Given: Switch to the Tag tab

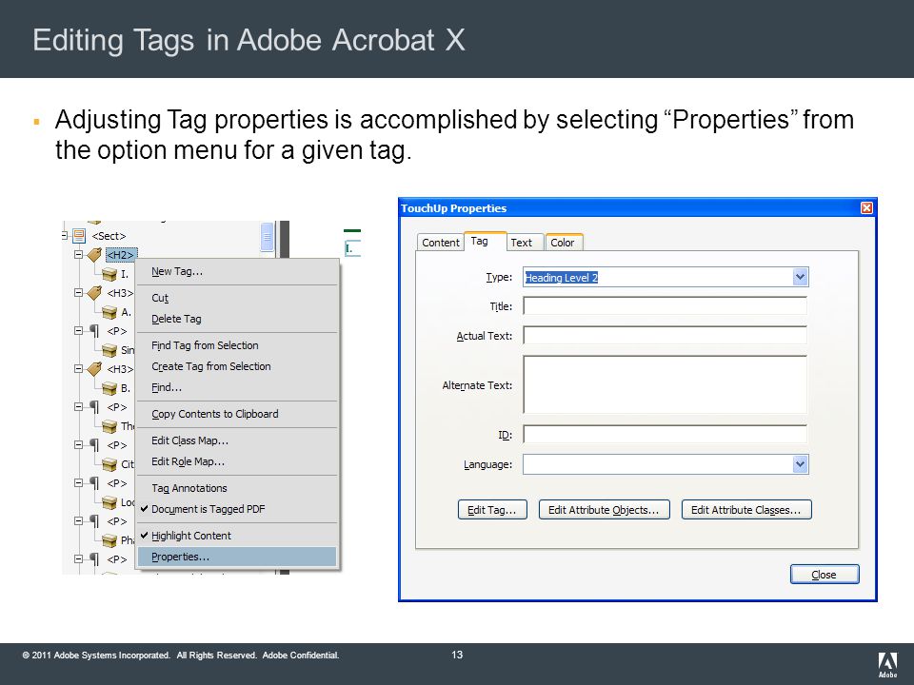Looking at the screenshot, I should 485,241.
